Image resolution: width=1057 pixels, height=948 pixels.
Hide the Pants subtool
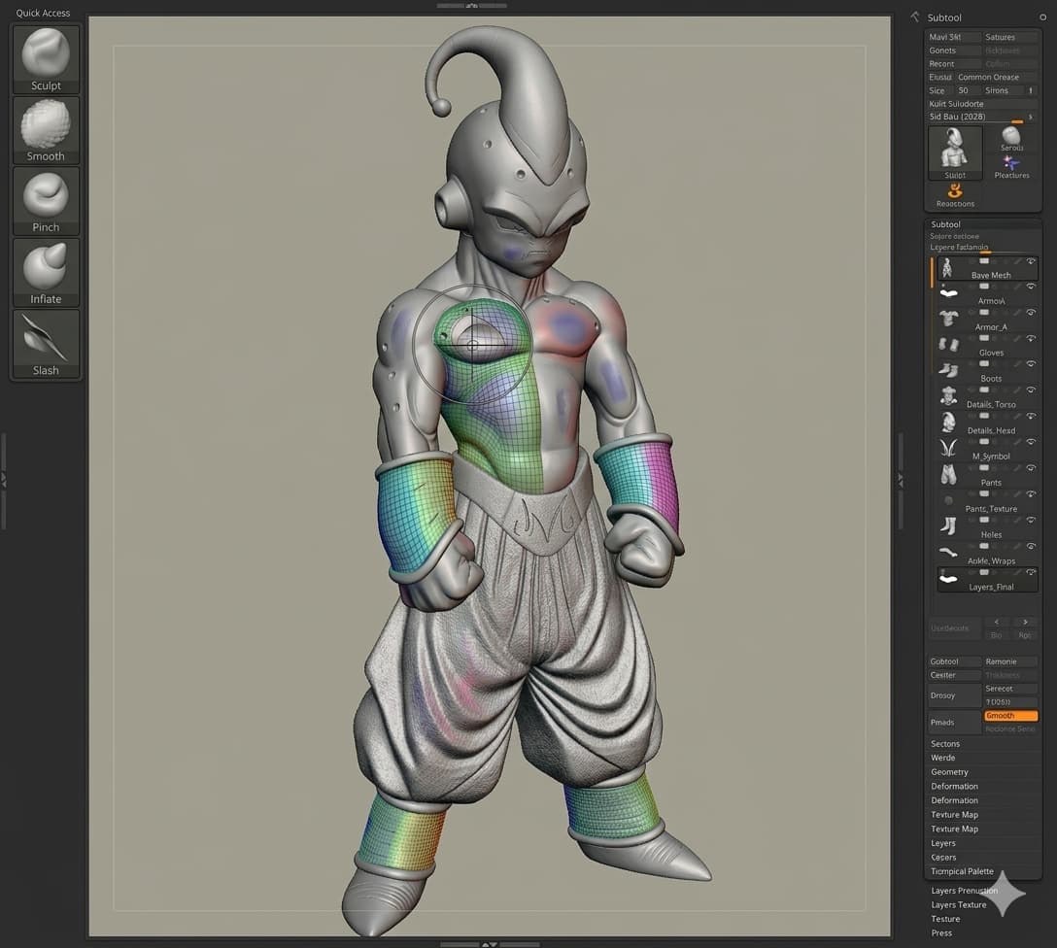click(1031, 468)
